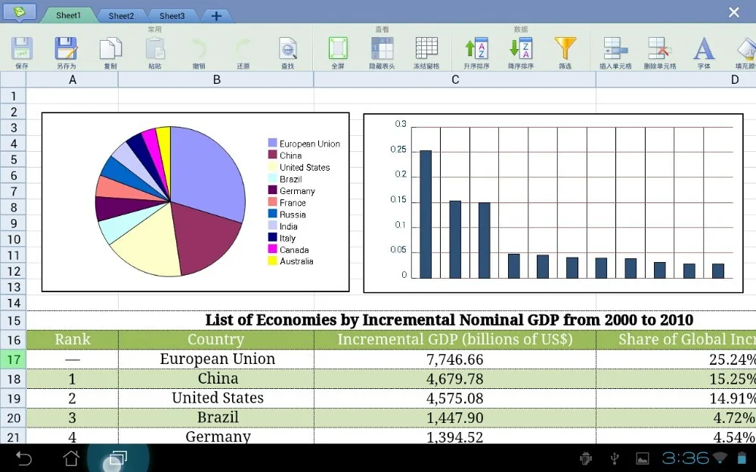The image size is (756, 472).
Task: Select the cell with value 1,394.52
Action: pyautogui.click(x=455, y=437)
